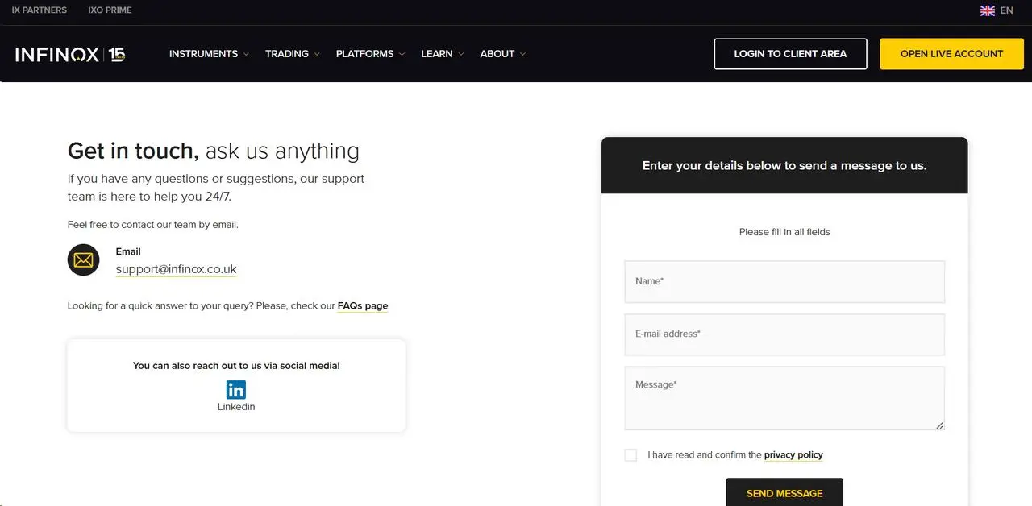
Task: Expand the ABOUT dropdown menu
Action: click(502, 54)
